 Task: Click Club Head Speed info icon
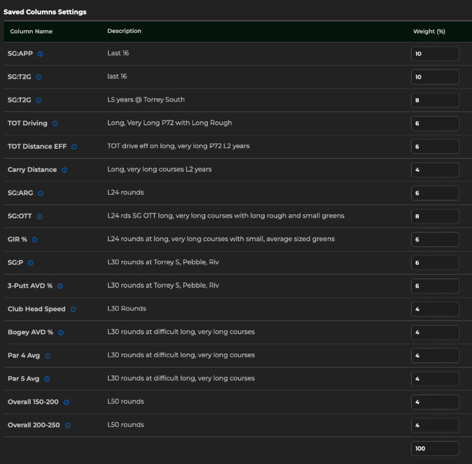[x=73, y=309]
